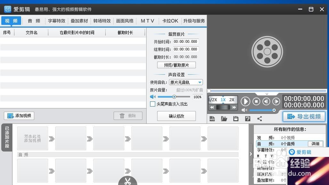
Task: Expand the info panel side arrow
Action: (251, 154)
